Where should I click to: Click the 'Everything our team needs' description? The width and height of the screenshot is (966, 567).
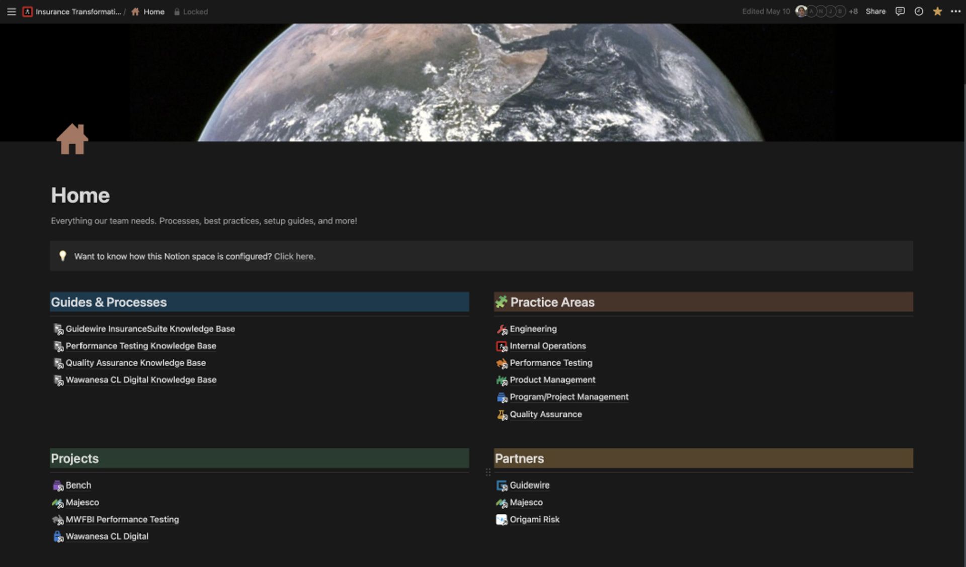pos(204,221)
